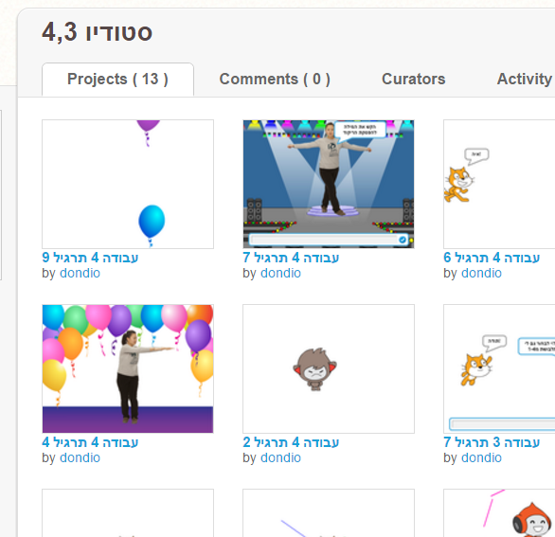Visit dondio's profile under עבודה 4 תרגיל 2
This screenshot has width=555, height=537.
(x=280, y=458)
